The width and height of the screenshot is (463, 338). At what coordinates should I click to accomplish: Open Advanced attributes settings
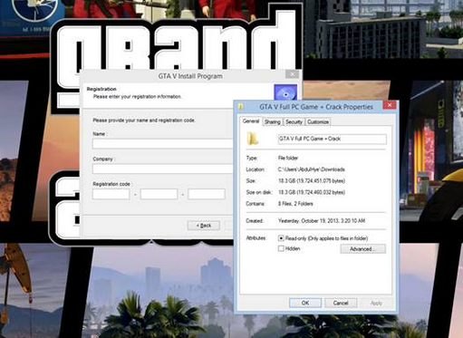tap(362, 249)
